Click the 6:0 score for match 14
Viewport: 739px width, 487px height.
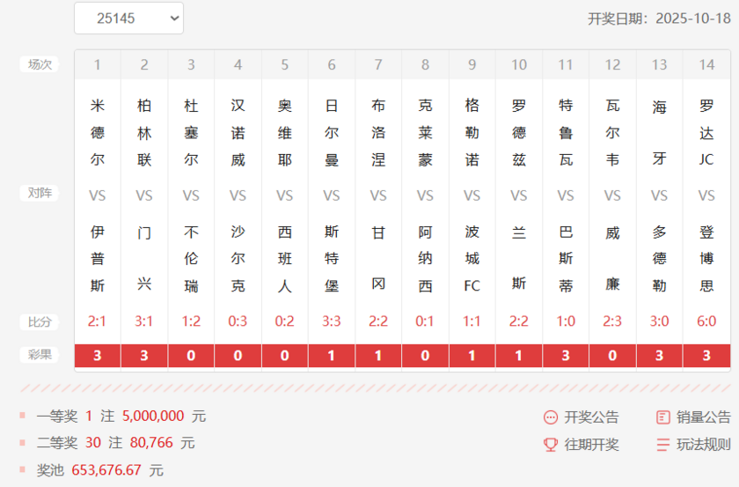706,321
